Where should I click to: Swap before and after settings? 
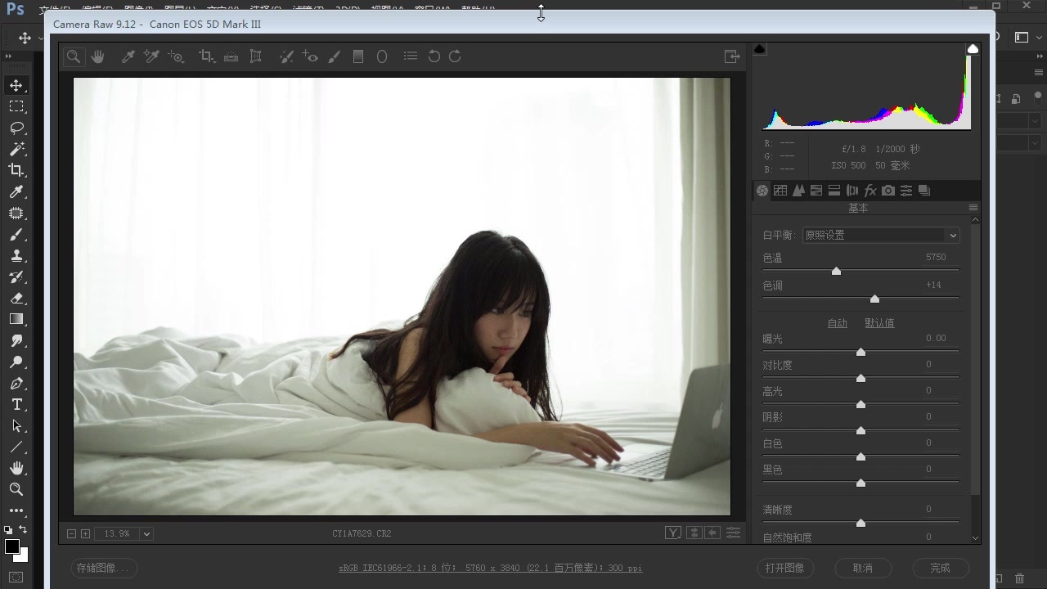[694, 533]
